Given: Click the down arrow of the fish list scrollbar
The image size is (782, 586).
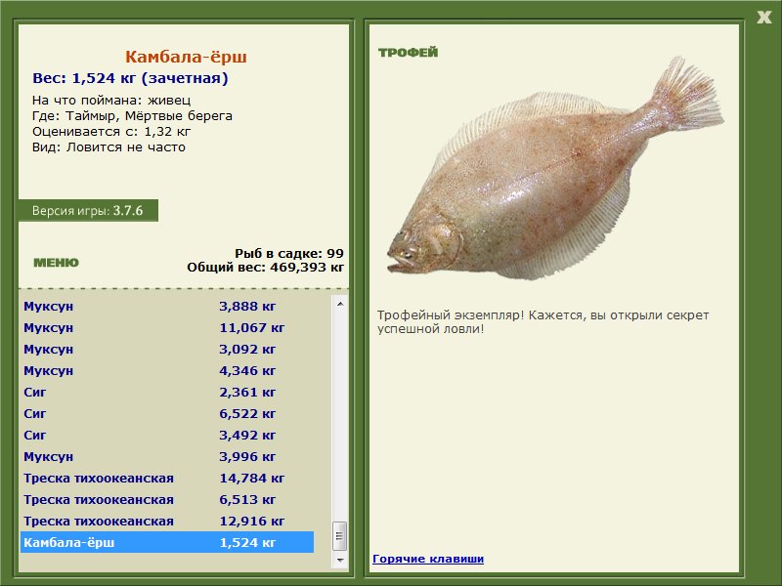Looking at the screenshot, I should (340, 560).
